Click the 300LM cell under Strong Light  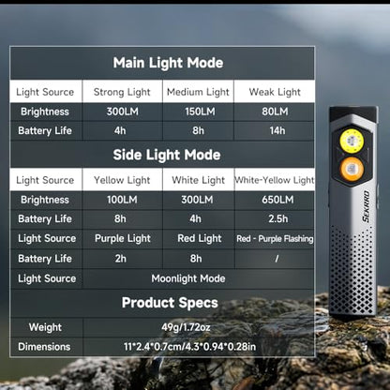[x=123, y=112]
